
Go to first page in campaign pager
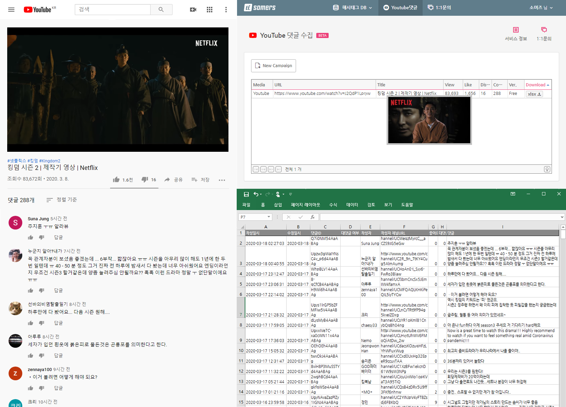click(256, 169)
